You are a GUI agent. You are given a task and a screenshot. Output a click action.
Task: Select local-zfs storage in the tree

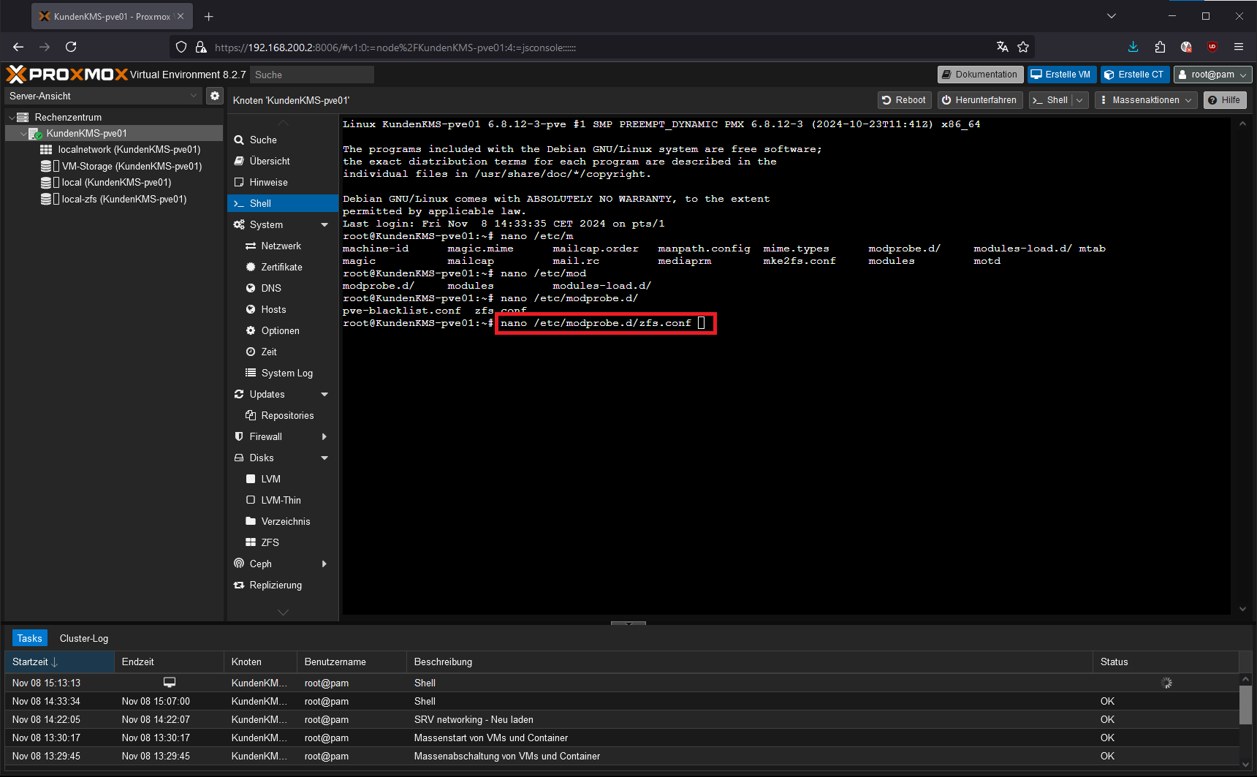pyautogui.click(x=124, y=199)
